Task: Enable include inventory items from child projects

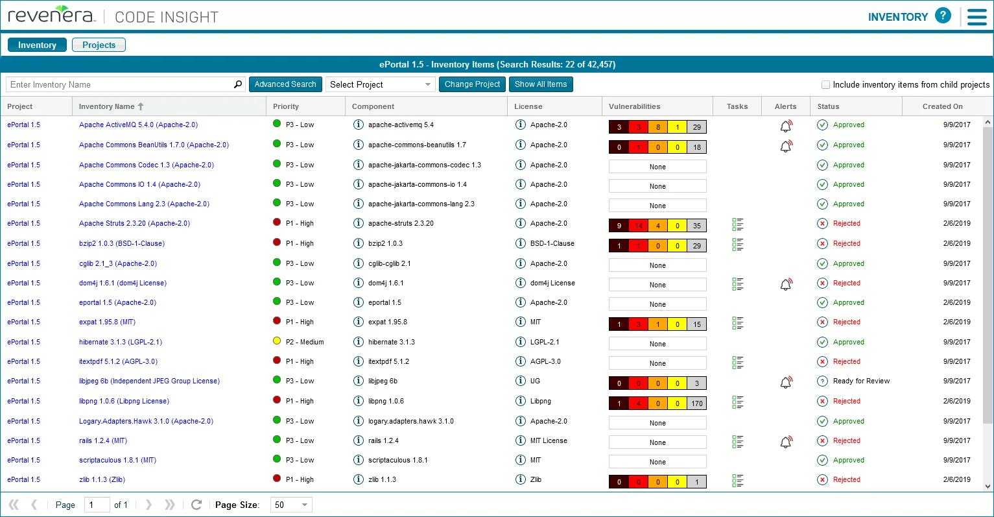Action: click(x=825, y=84)
